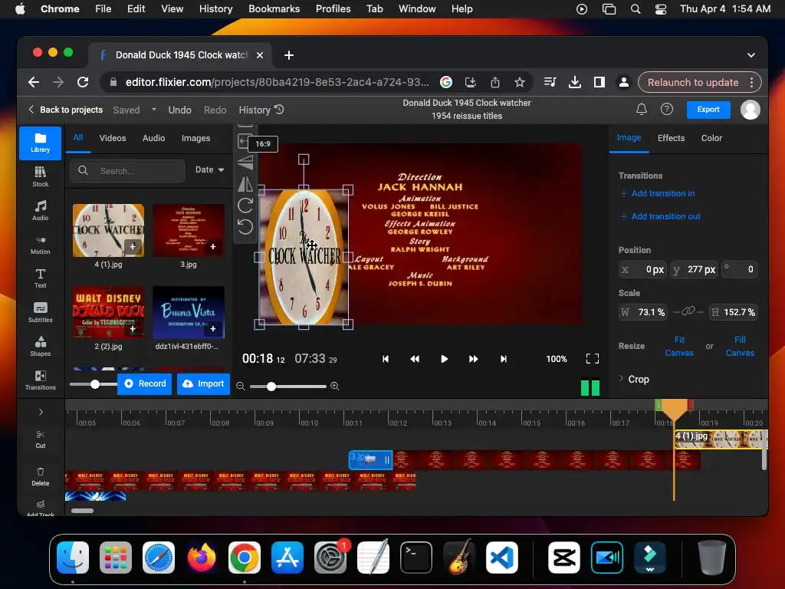Open the help question mark

(x=667, y=109)
